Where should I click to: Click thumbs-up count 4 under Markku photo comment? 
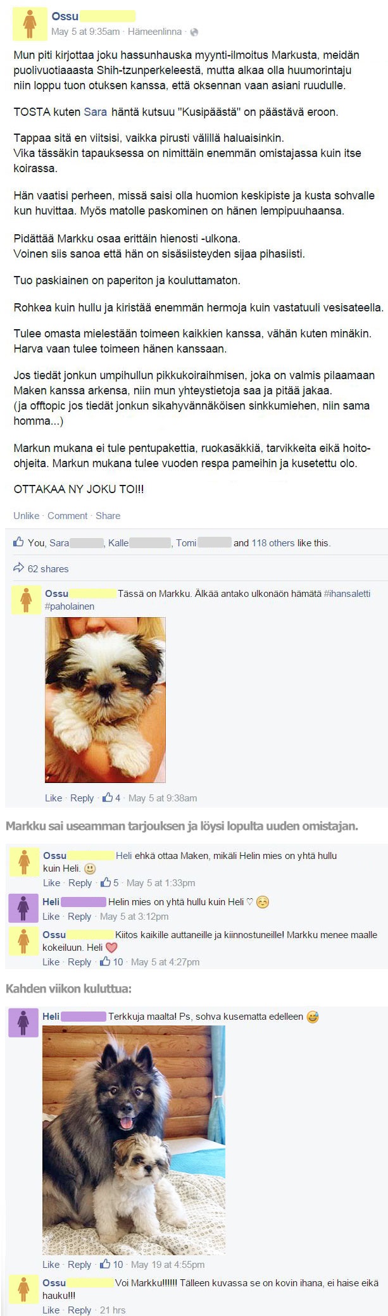(x=111, y=798)
